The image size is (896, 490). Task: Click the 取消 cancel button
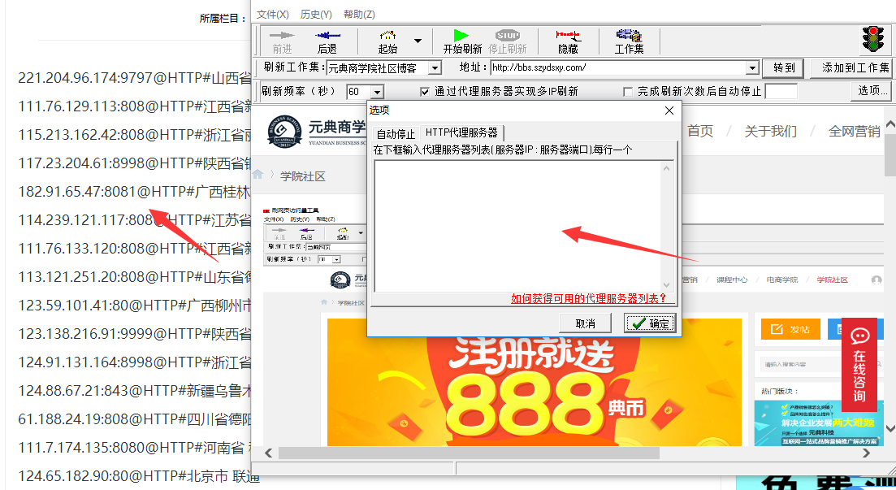coord(585,323)
